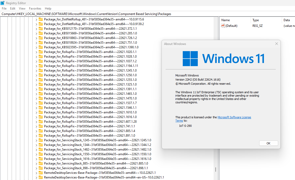295x180 pixels.
Task: Click folder icon of RollupFix 22621.1465.1.0
Action: click(x=41, y=93)
